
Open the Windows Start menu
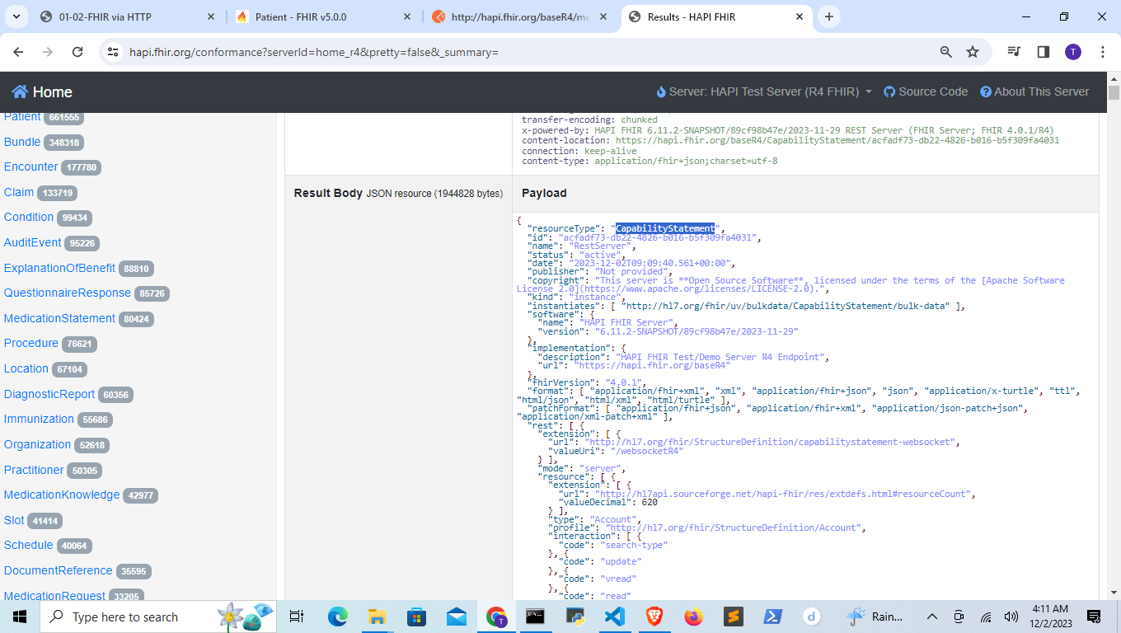20,617
